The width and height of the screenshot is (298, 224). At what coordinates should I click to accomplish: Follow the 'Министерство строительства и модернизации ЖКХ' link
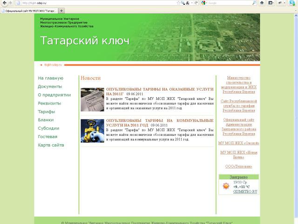239,85
